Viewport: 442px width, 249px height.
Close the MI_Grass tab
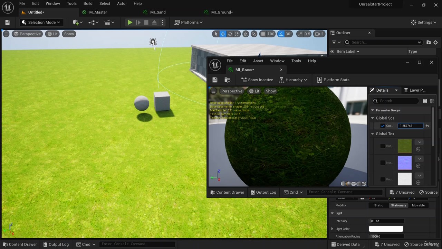click(x=281, y=70)
